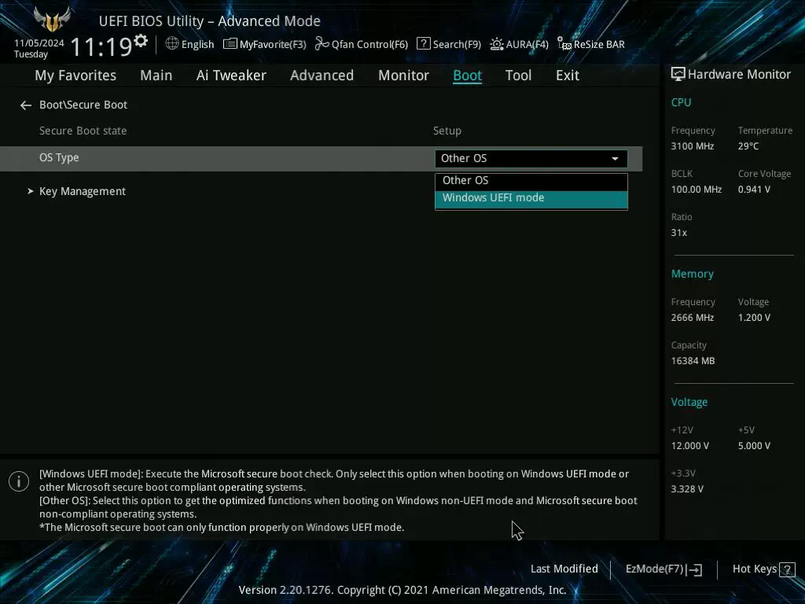Click the AURA lighting icon
This screenshot has width=805, height=604.
[x=497, y=44]
